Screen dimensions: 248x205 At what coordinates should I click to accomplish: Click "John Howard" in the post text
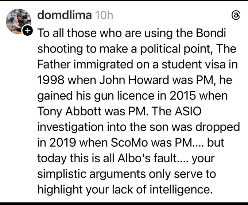tap(134, 80)
